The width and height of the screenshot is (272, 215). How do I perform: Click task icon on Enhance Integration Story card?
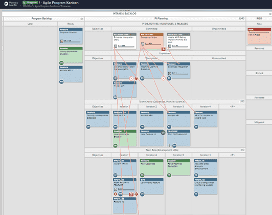click(x=116, y=46)
